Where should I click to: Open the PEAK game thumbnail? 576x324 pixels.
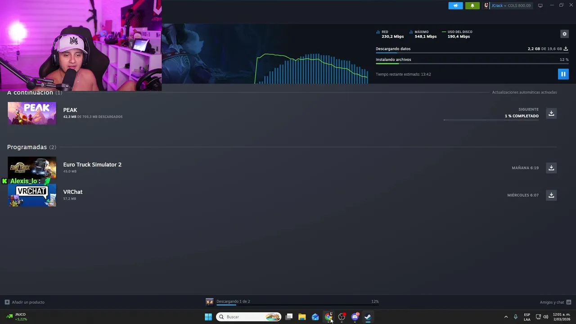32,113
